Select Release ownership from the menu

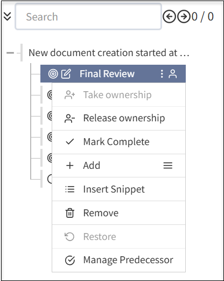point(118,118)
